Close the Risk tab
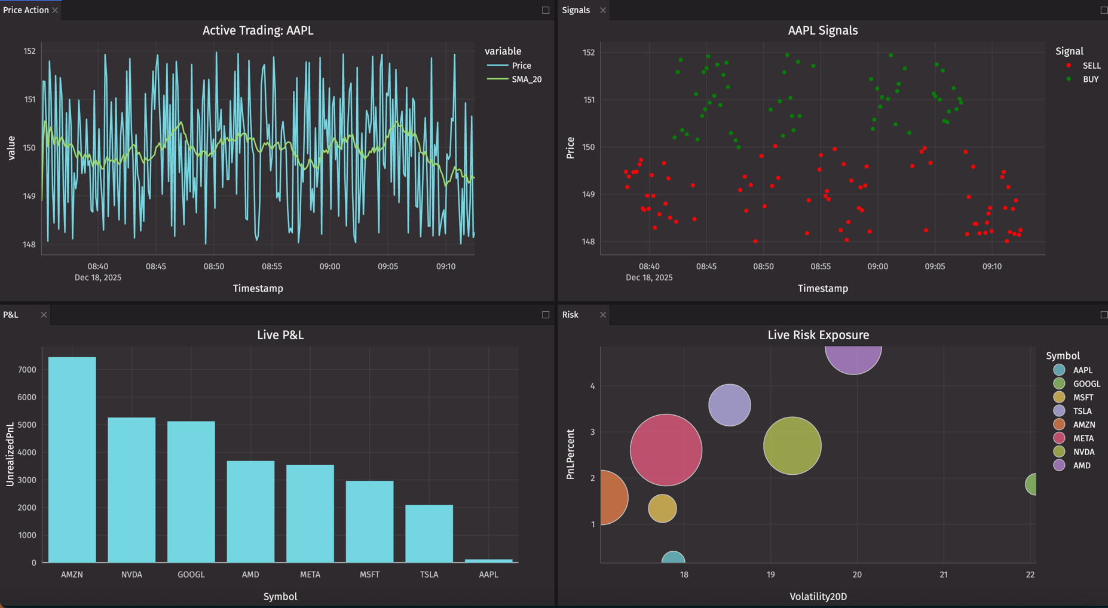 602,315
